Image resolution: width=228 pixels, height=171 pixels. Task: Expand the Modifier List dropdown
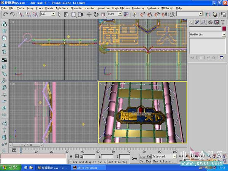[x=224, y=35]
